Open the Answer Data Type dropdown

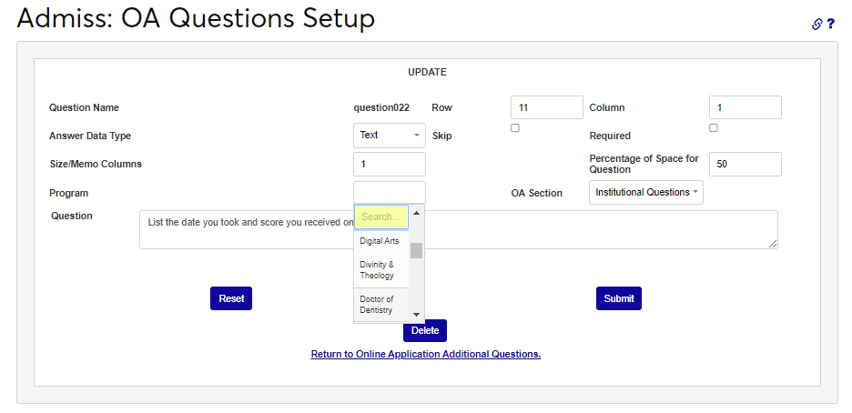pos(390,136)
